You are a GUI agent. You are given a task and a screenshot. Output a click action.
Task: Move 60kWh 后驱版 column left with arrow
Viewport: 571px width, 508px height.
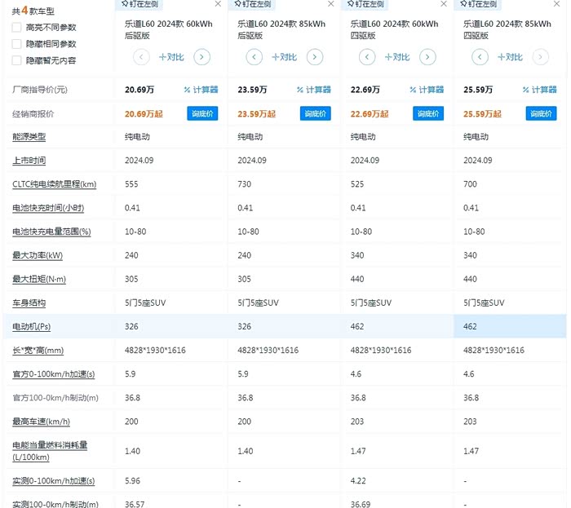[x=141, y=57]
